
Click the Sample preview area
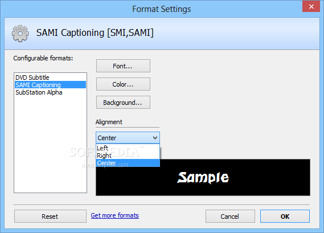203,177
